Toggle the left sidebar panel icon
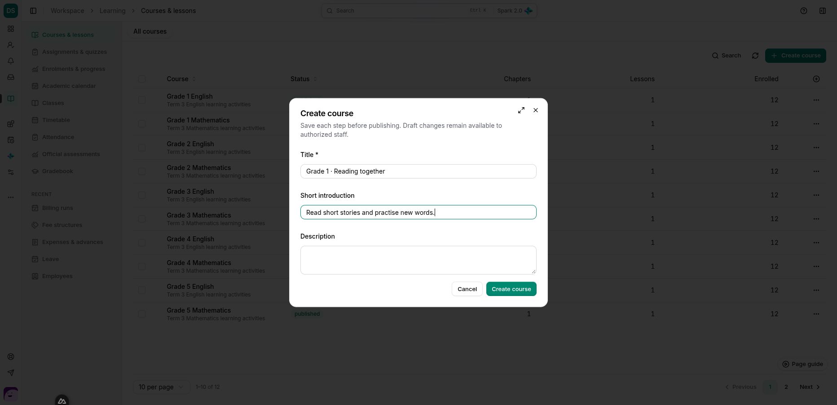 (x=33, y=11)
